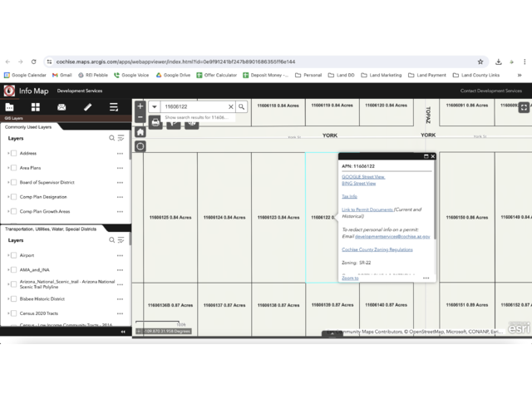
Task: Open the GOOGLE Street View link
Action: 363,177
